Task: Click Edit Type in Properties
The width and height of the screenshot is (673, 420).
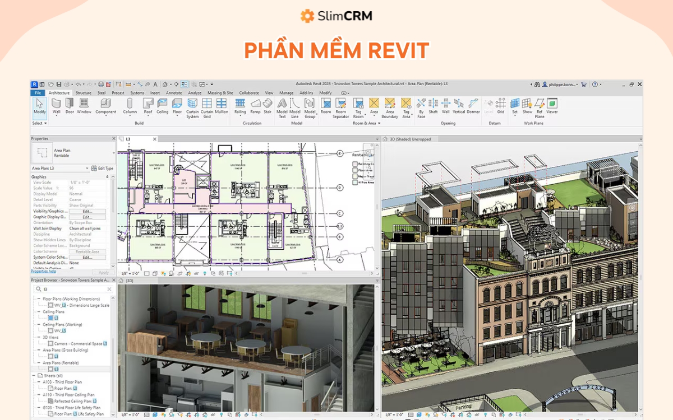Action: (x=103, y=168)
